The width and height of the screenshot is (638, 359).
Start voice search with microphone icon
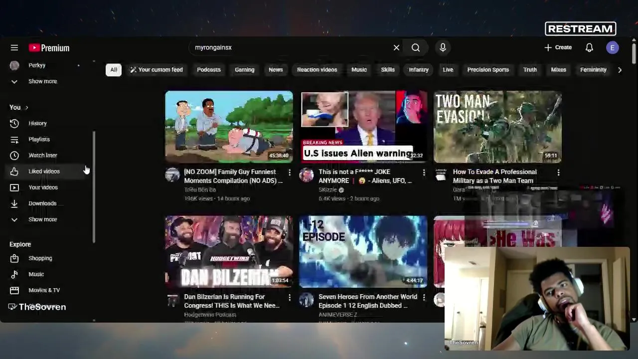click(x=443, y=47)
